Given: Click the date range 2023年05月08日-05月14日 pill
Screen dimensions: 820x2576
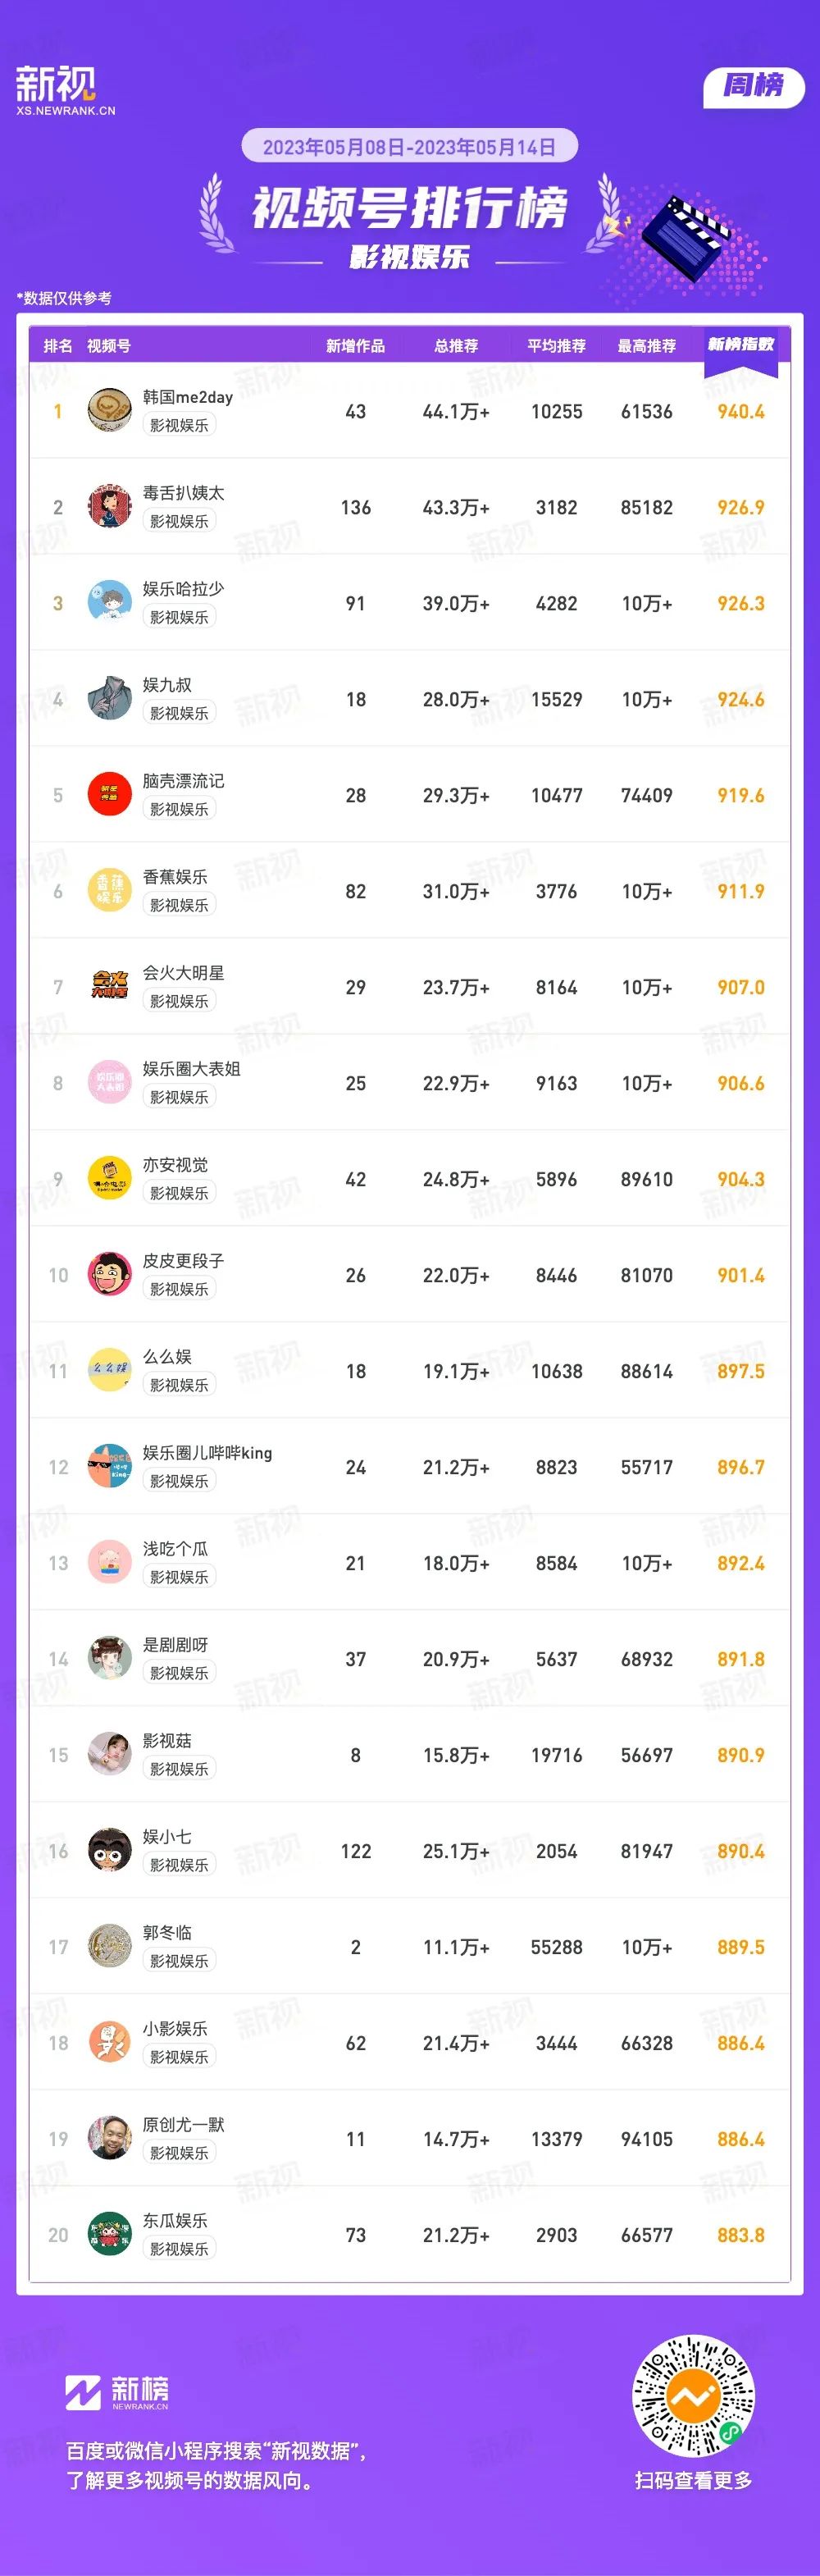Looking at the screenshot, I should pyautogui.click(x=410, y=147).
